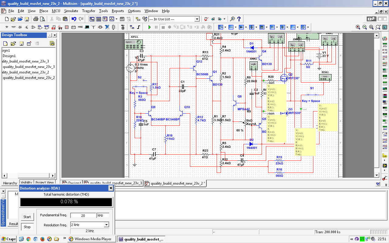Click the Fundamental freq. value field
389x243 pixels.
pyautogui.click(x=83, y=215)
